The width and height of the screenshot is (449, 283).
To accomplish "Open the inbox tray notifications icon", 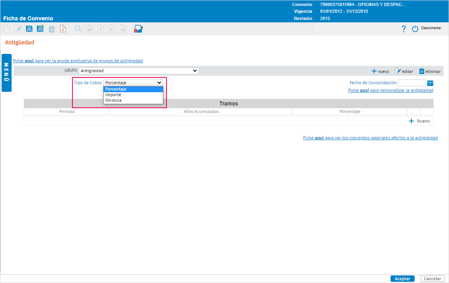I will (x=138, y=29).
